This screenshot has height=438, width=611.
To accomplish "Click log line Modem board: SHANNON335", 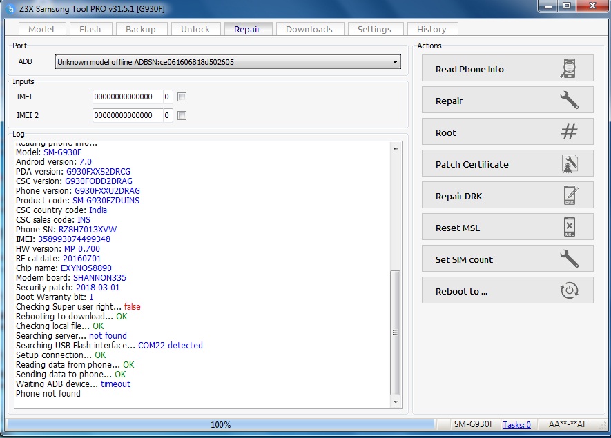I will (71, 277).
